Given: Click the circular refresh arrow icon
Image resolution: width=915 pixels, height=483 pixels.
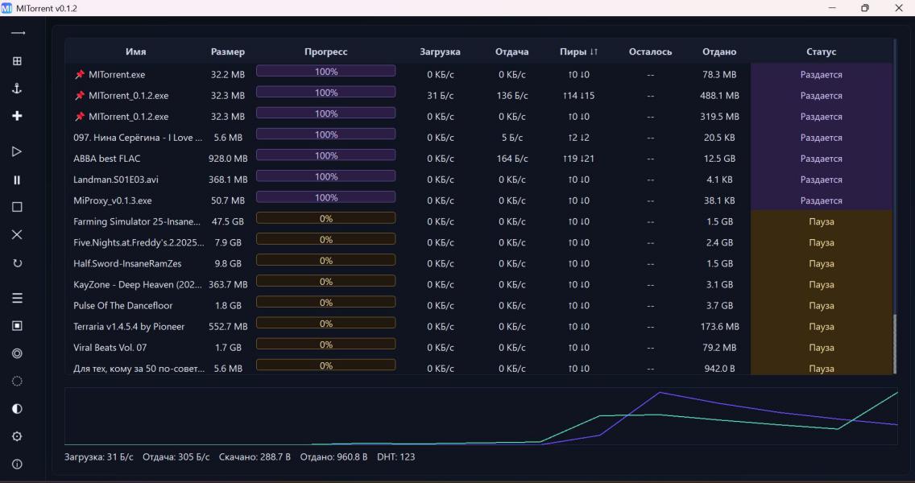Looking at the screenshot, I should click(x=17, y=263).
